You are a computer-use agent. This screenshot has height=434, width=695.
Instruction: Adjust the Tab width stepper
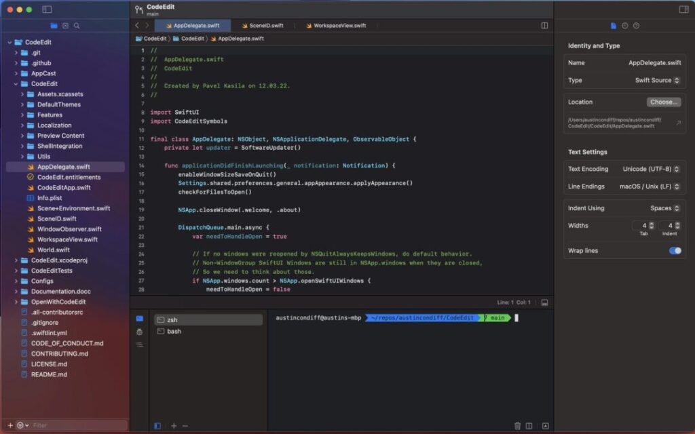pos(651,226)
